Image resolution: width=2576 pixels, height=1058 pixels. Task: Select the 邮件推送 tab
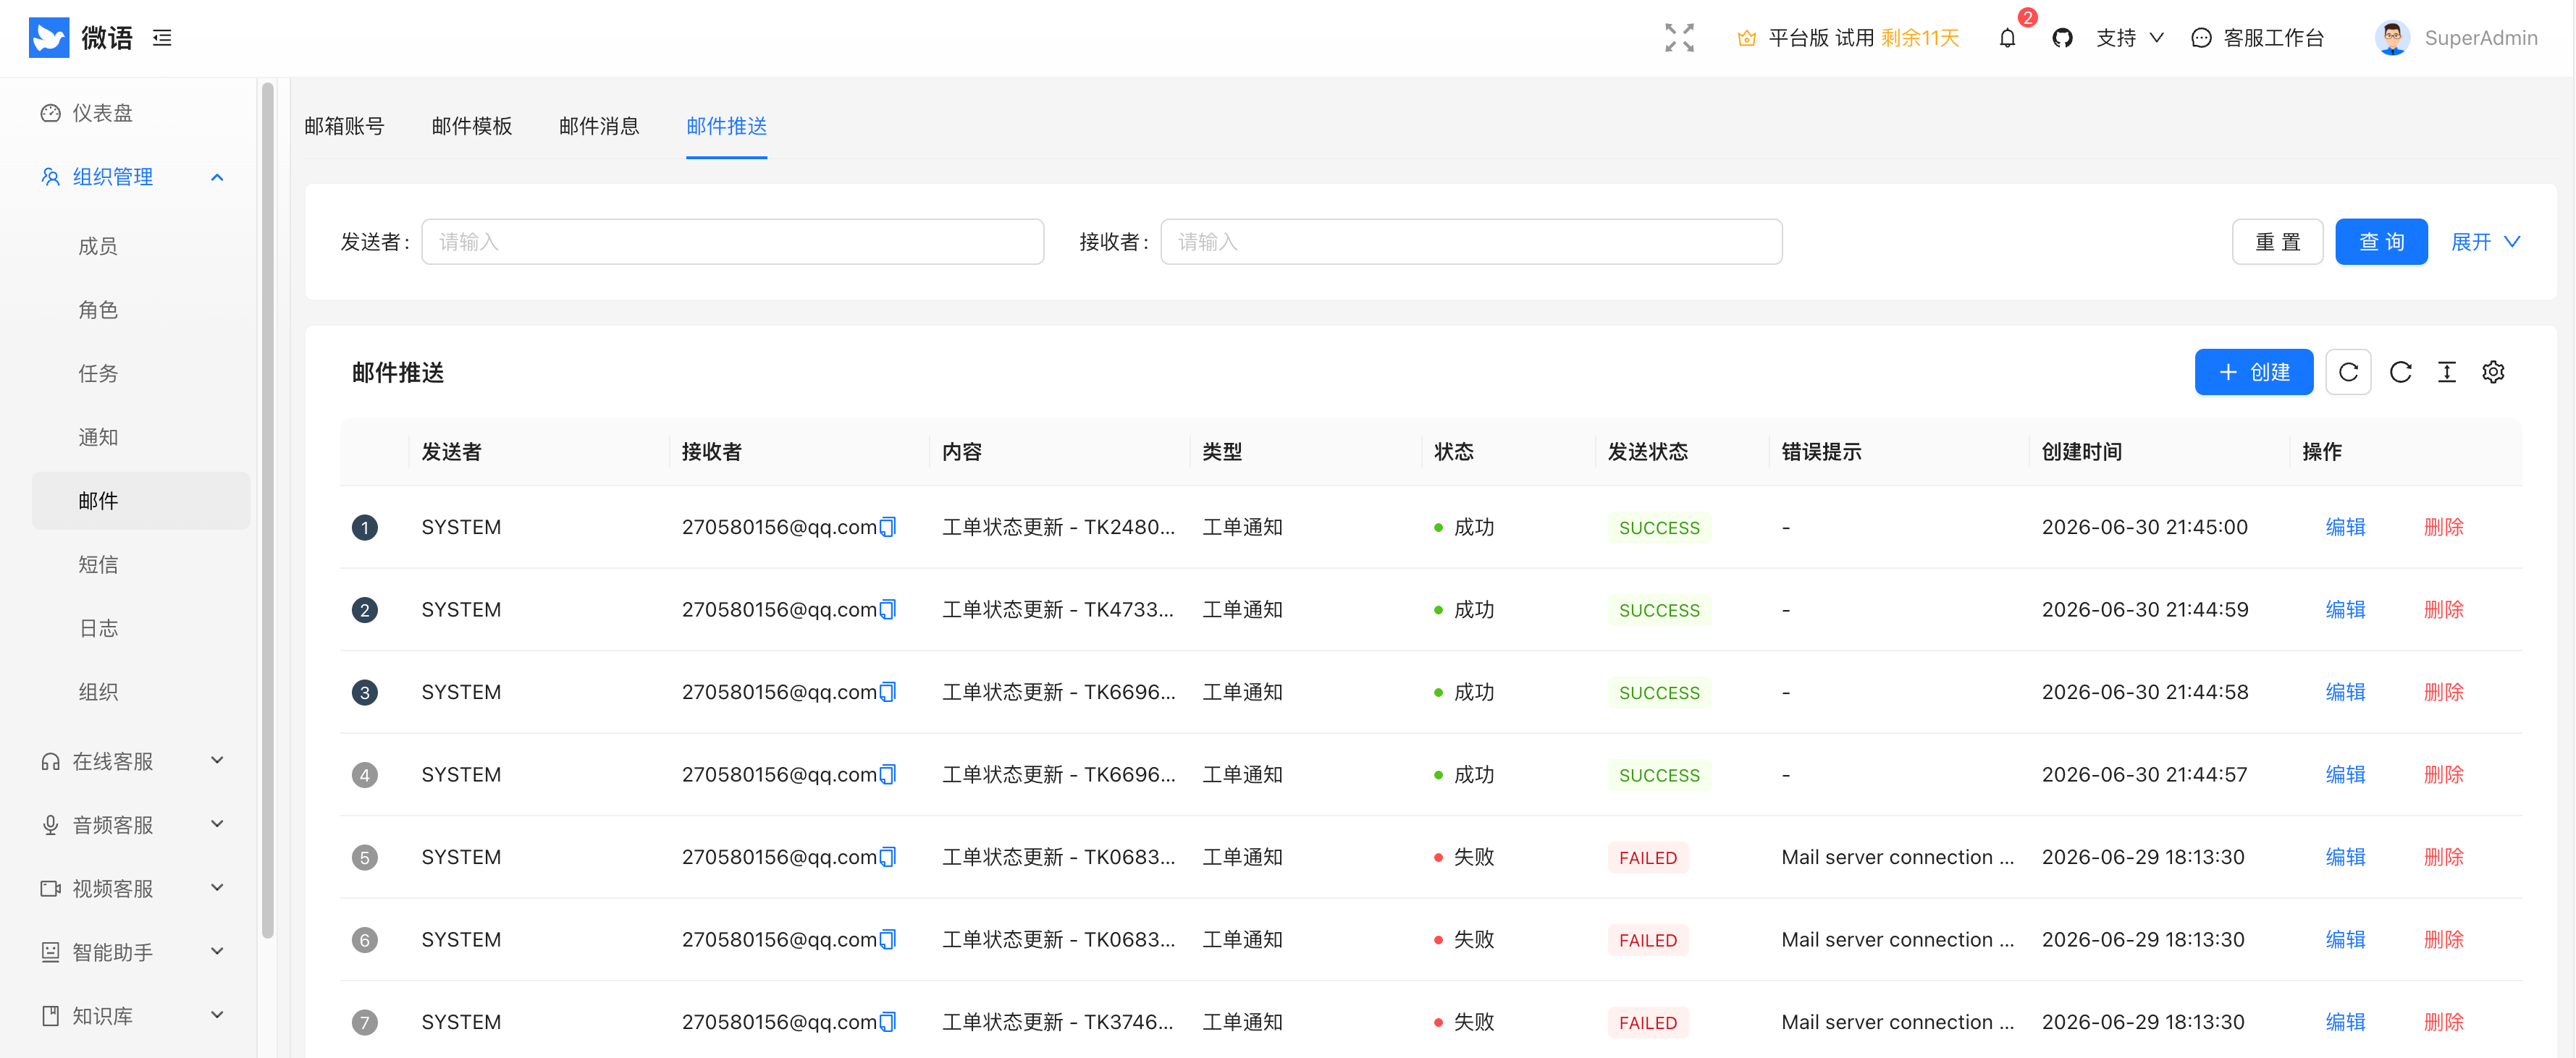727,126
